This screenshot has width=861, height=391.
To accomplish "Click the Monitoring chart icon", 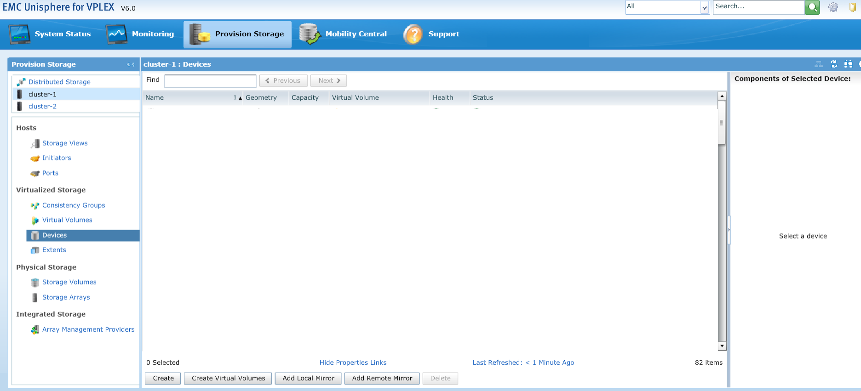I will [117, 34].
